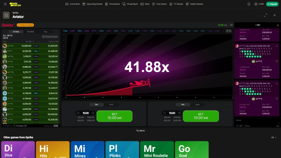Open the Top bets tab
Viewport: 281px width, 158px height.
coord(45,32)
